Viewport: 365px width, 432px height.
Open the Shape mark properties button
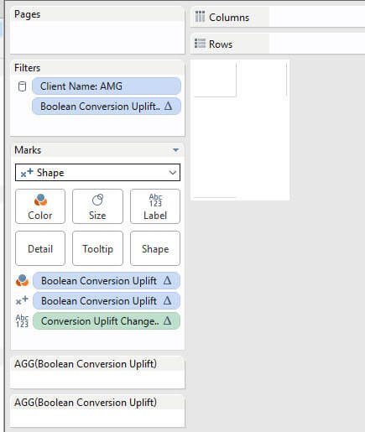coord(155,248)
